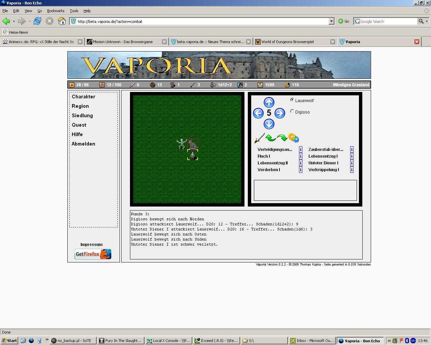
Task: Click the move west arrow button
Action: (x=258, y=113)
